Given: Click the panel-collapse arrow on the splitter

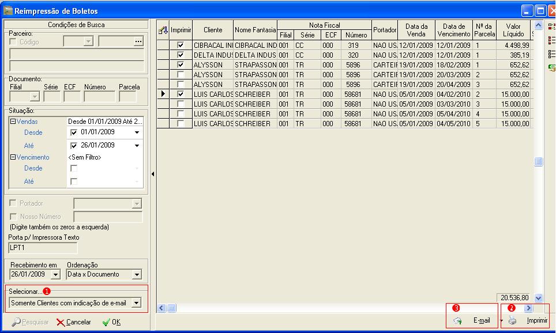Looking at the screenshot, I should [152, 173].
